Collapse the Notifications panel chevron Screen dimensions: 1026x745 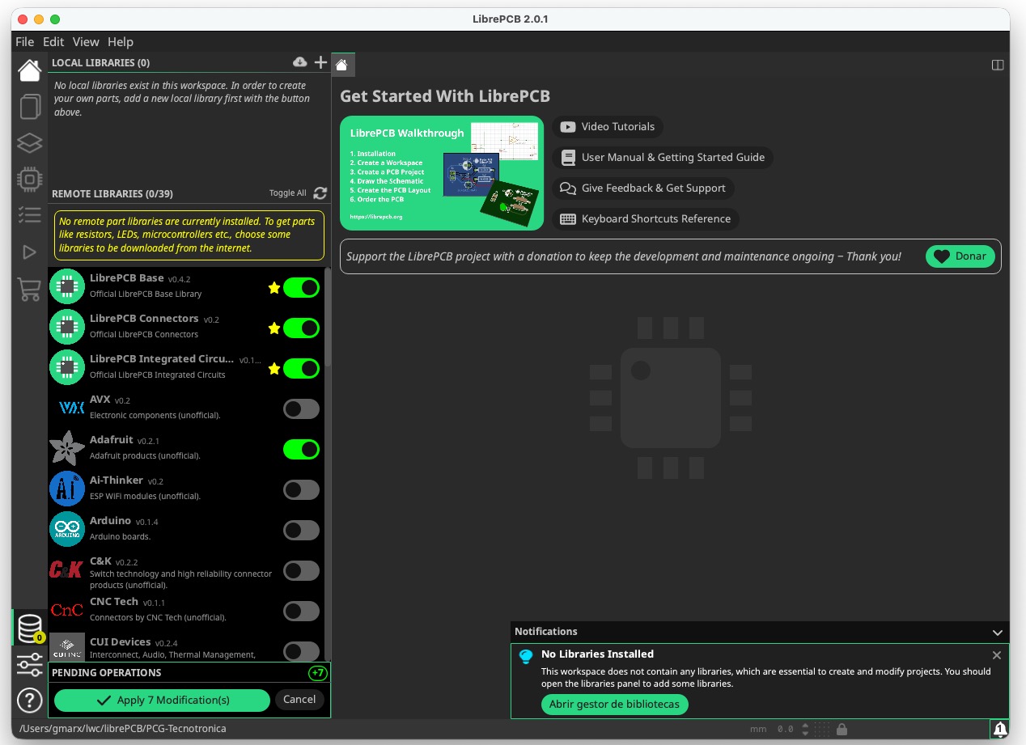point(998,632)
